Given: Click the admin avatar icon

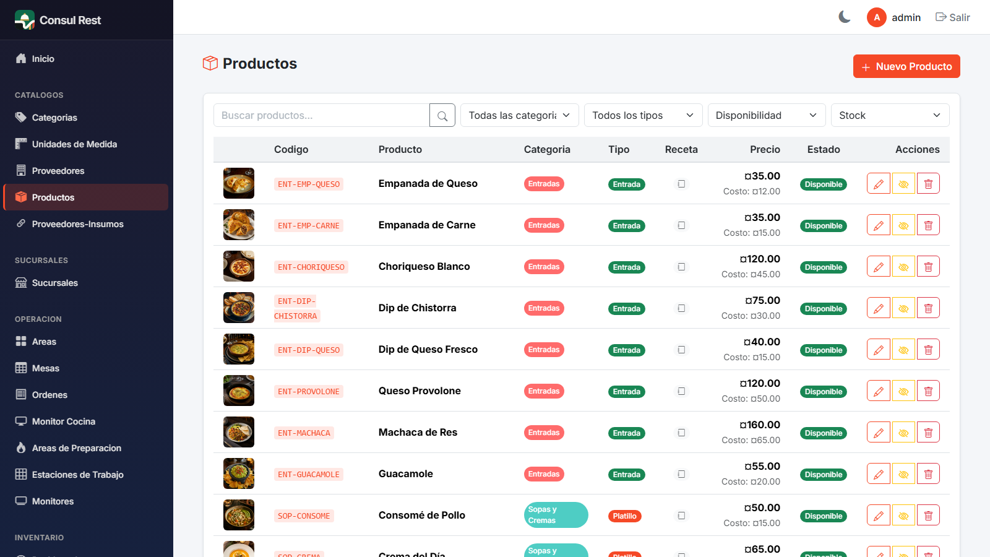Looking at the screenshot, I should tap(877, 17).
